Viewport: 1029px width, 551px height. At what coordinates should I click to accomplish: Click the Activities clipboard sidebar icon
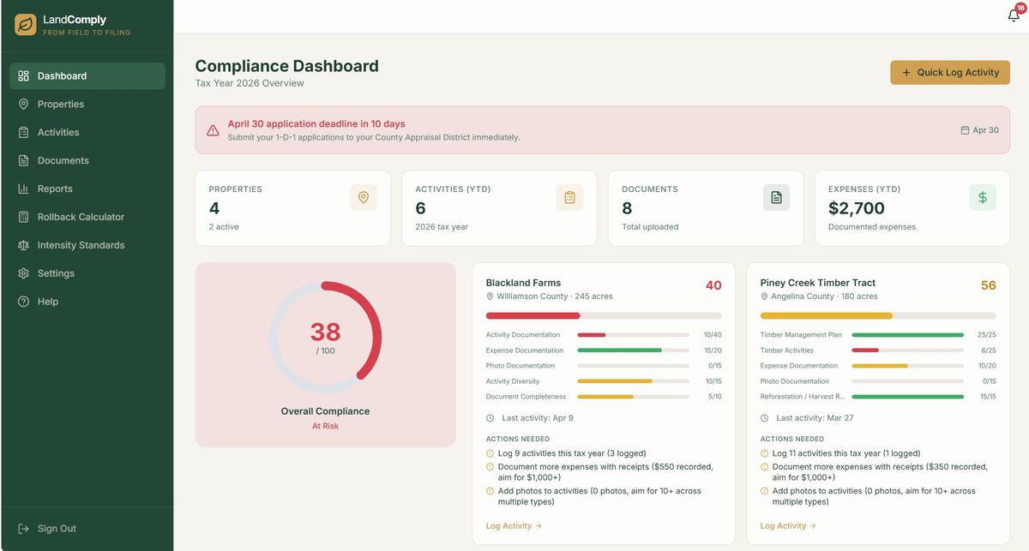point(23,132)
